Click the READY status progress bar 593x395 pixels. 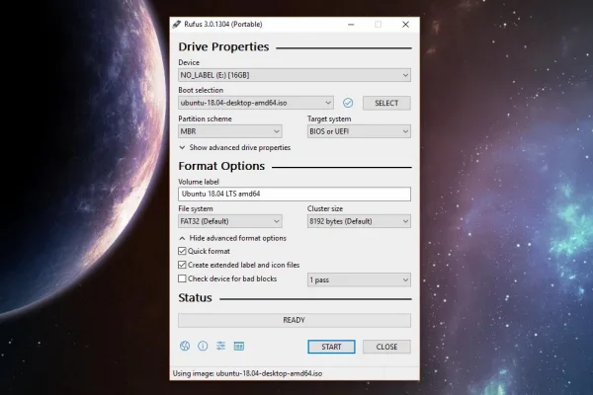[x=294, y=320]
